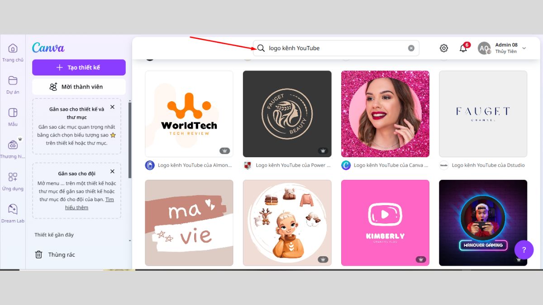Click the Power creator shield avatar

coord(247,165)
